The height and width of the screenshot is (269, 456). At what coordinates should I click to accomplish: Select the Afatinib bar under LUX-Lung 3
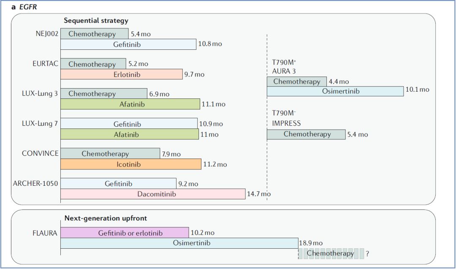click(130, 104)
